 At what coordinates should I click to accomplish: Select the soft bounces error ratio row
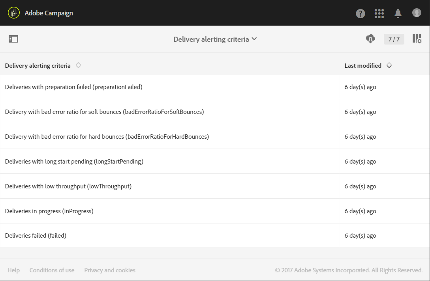click(104, 112)
